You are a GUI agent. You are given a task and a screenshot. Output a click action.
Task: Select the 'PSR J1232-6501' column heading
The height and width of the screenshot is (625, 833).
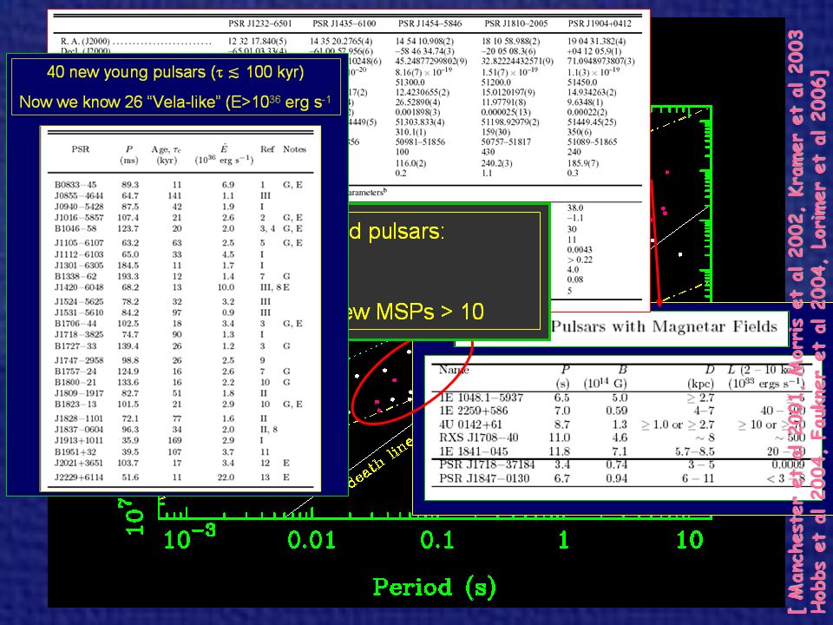[x=259, y=24]
